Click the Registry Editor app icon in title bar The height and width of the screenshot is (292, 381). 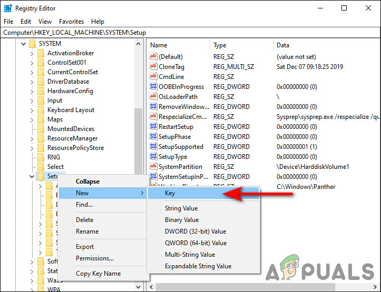[x=8, y=8]
